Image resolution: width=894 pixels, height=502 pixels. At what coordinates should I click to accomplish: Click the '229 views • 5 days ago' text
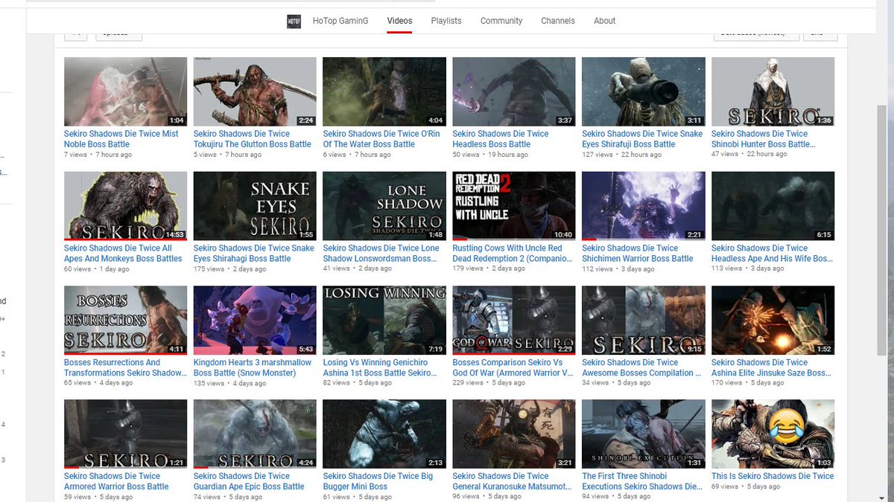click(x=489, y=383)
